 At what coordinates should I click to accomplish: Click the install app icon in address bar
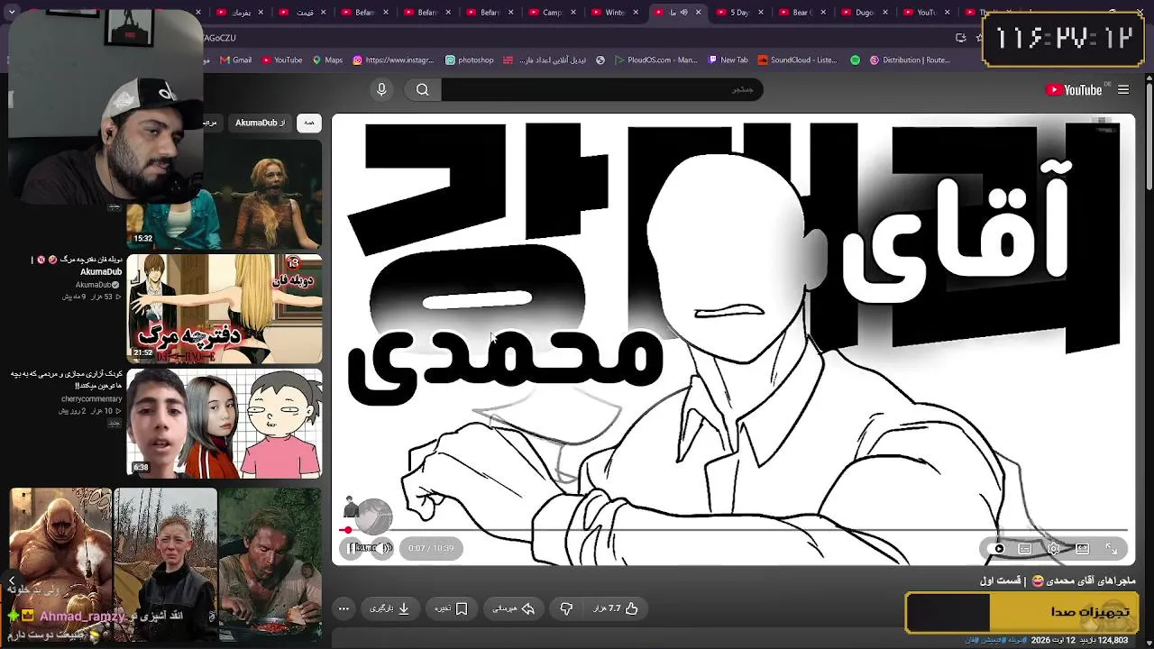[x=961, y=38]
